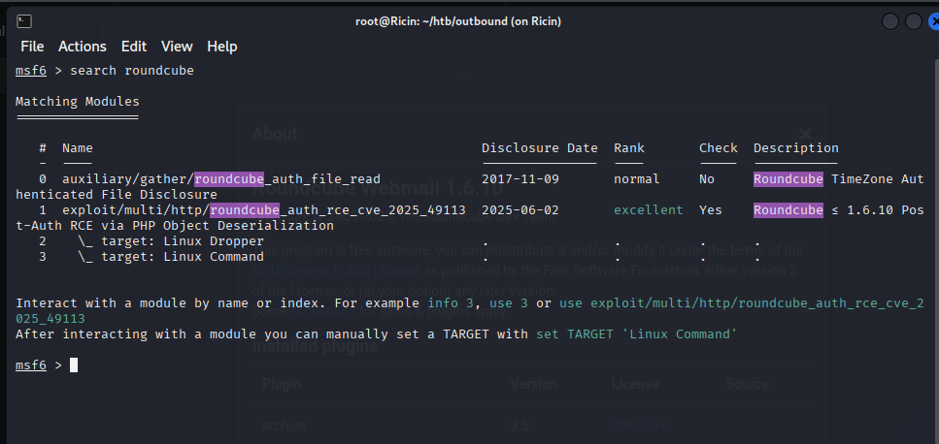939x444 pixels.
Task: Click the 2017-11-09 disclosure date
Action: pos(520,179)
